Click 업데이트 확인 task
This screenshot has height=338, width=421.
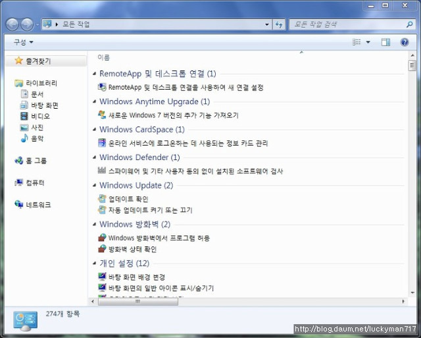point(128,199)
